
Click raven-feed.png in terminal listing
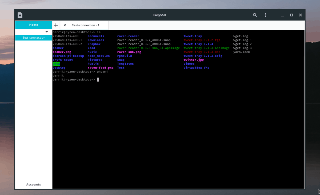tap(101, 68)
